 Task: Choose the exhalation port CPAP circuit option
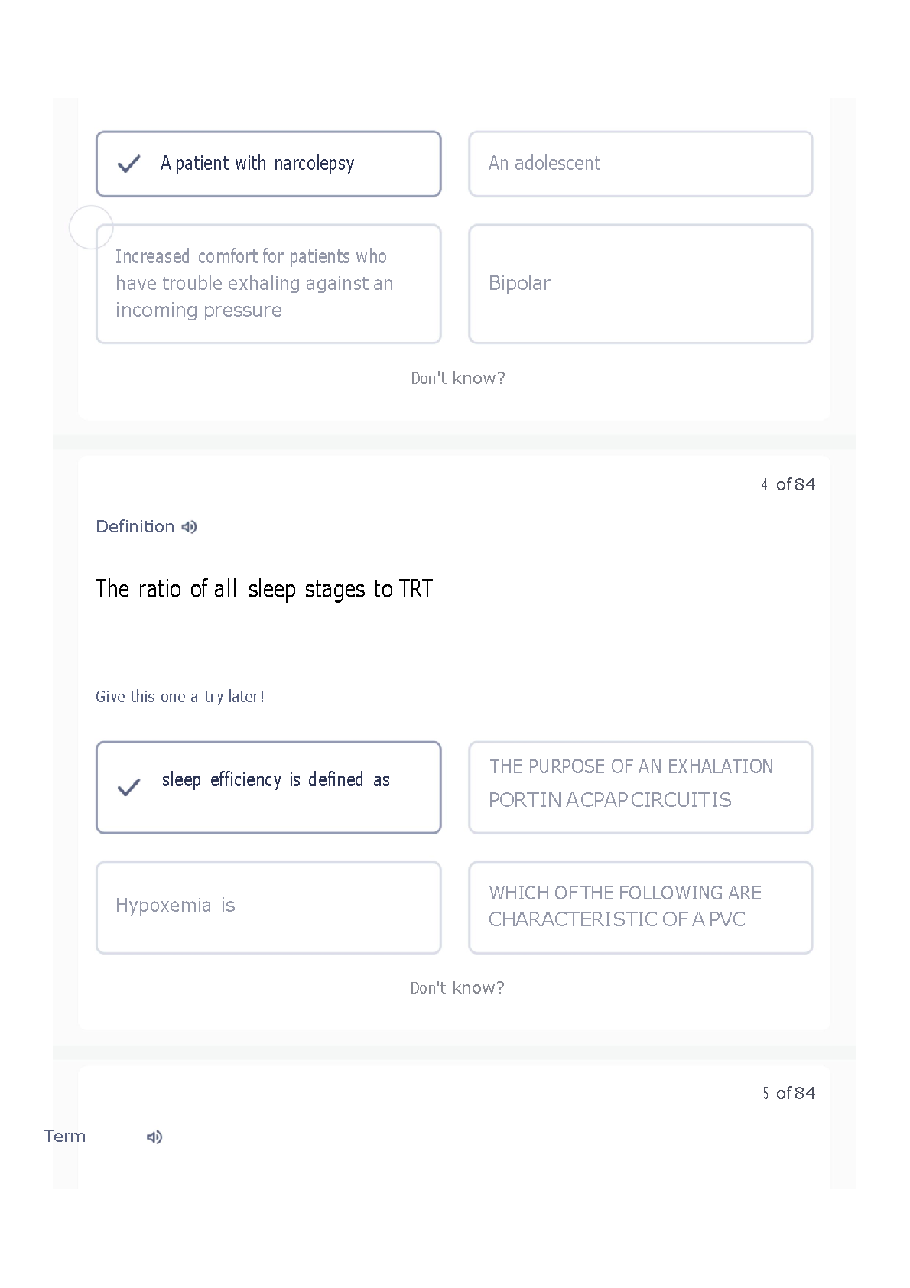[x=640, y=787]
